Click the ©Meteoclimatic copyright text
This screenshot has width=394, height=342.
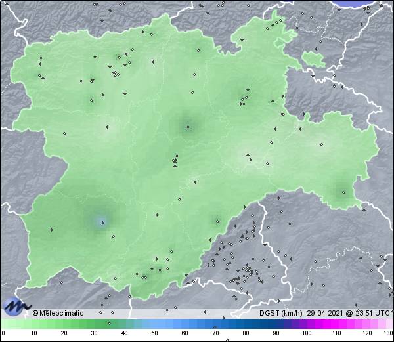coord(58,313)
